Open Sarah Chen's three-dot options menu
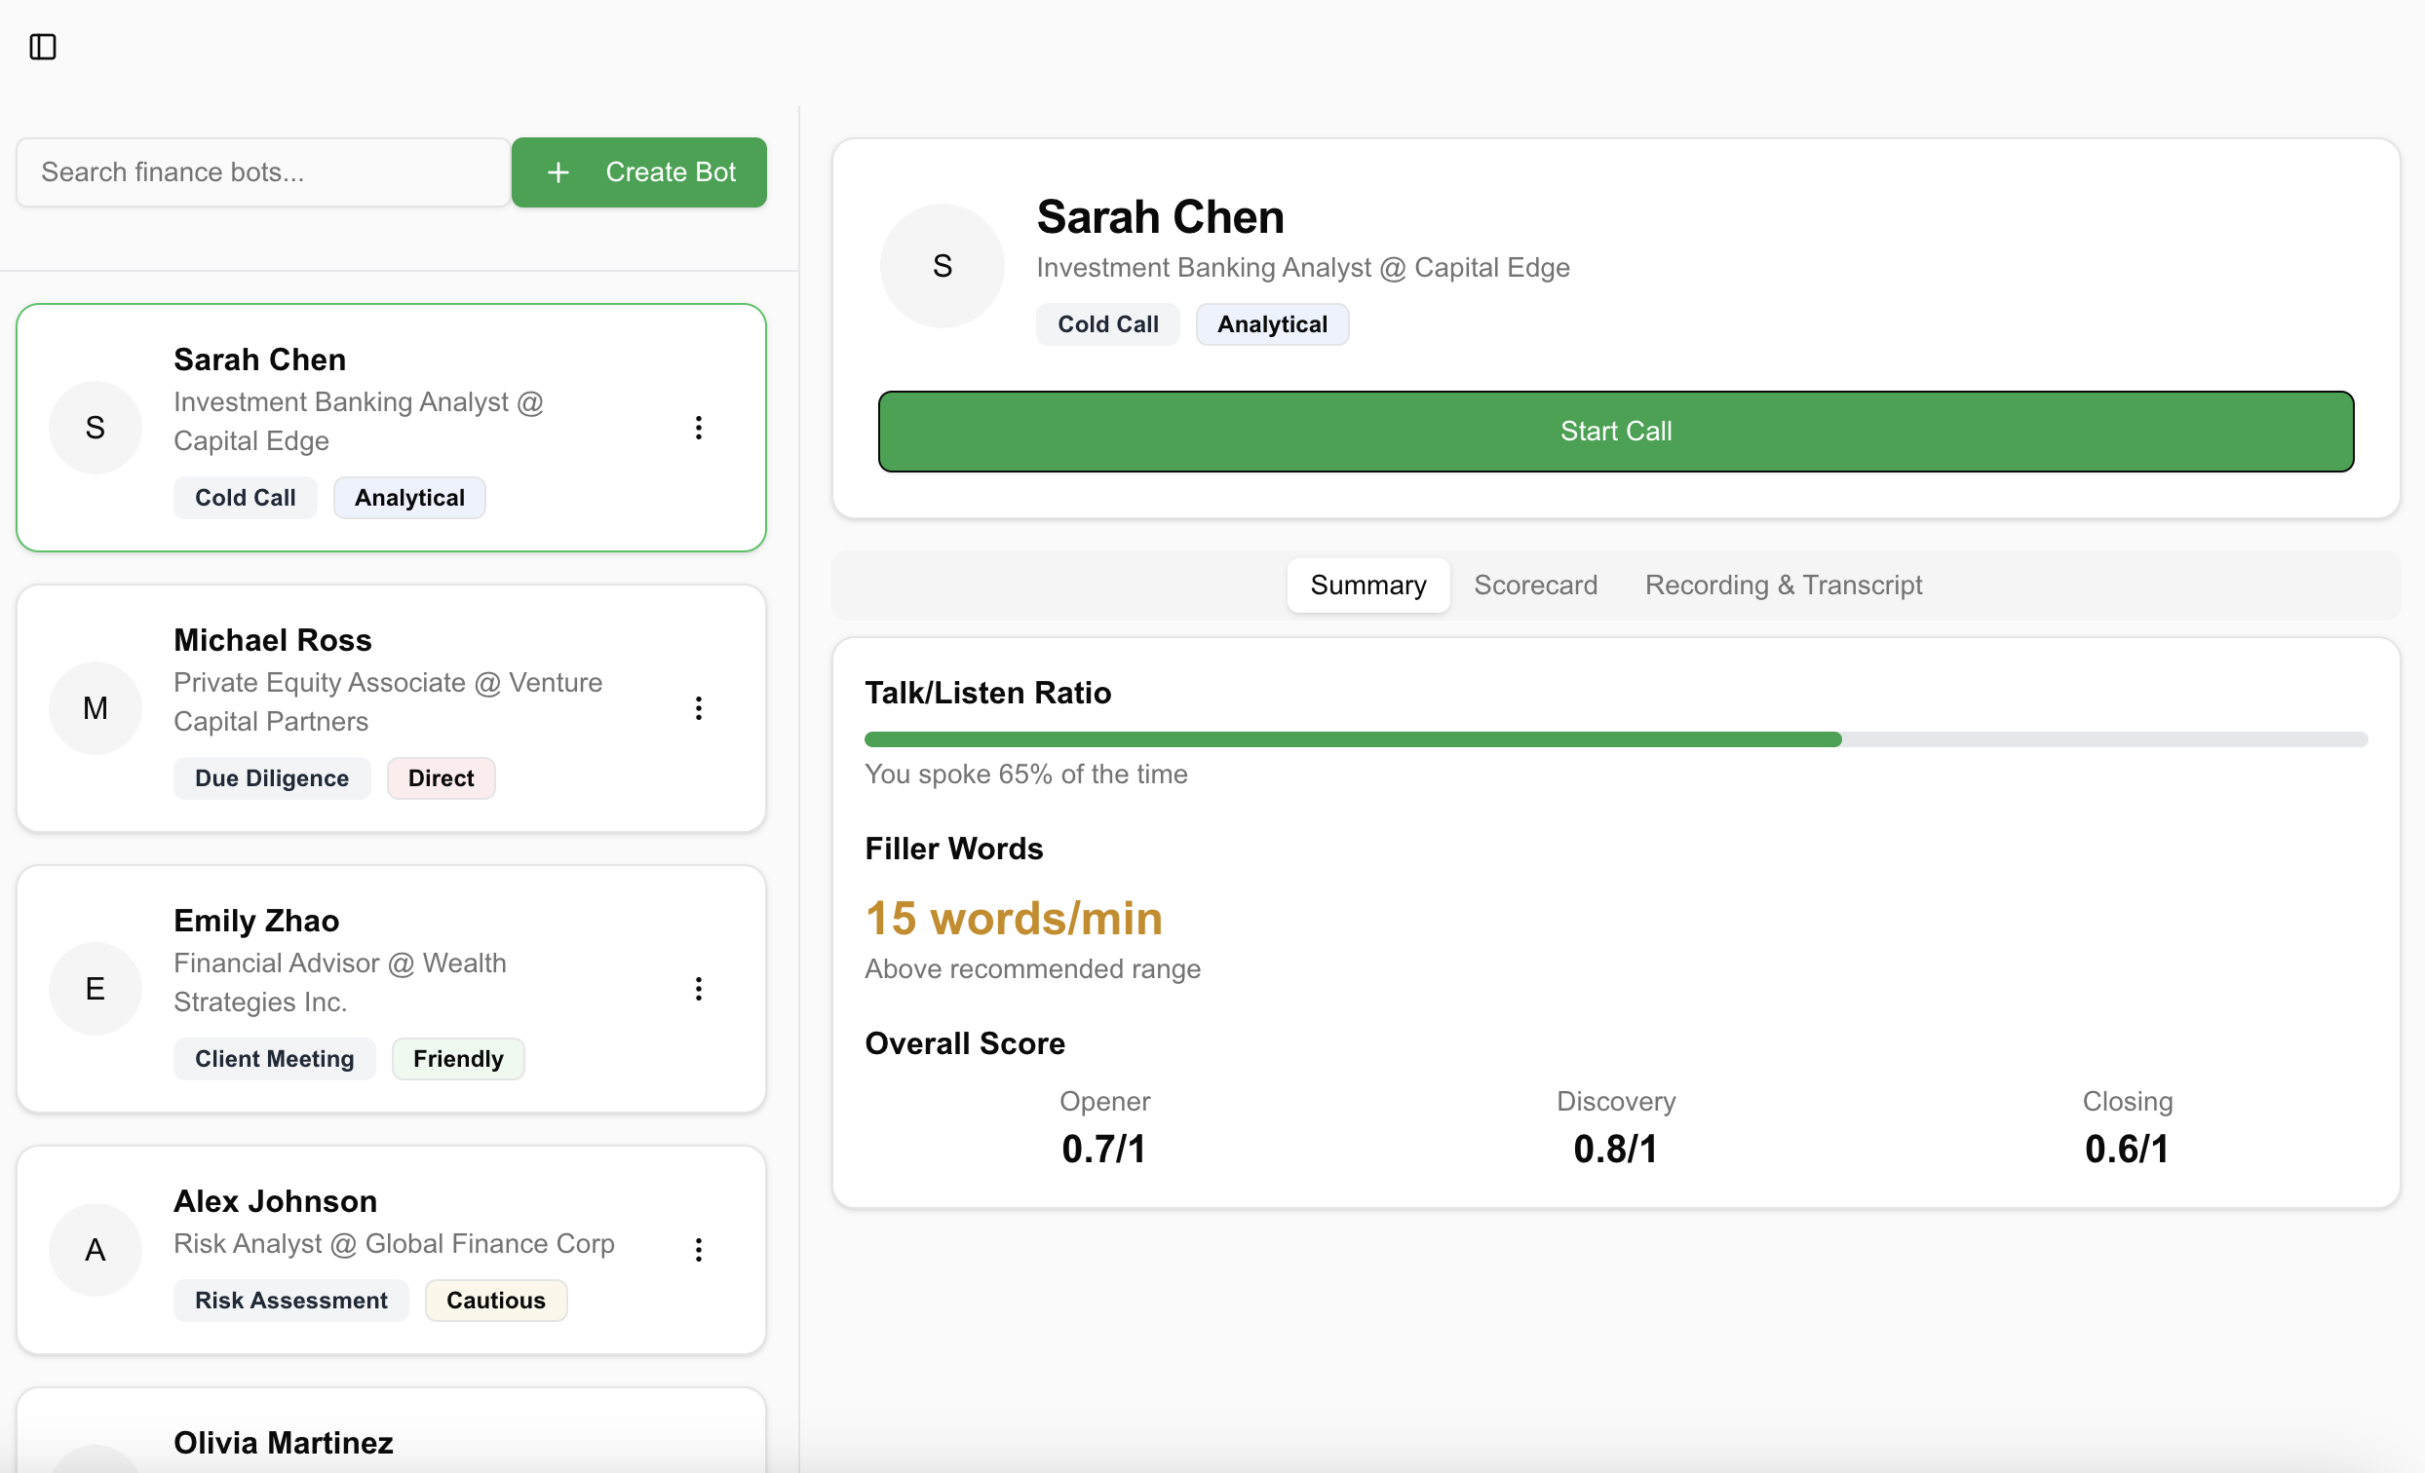 tap(698, 427)
